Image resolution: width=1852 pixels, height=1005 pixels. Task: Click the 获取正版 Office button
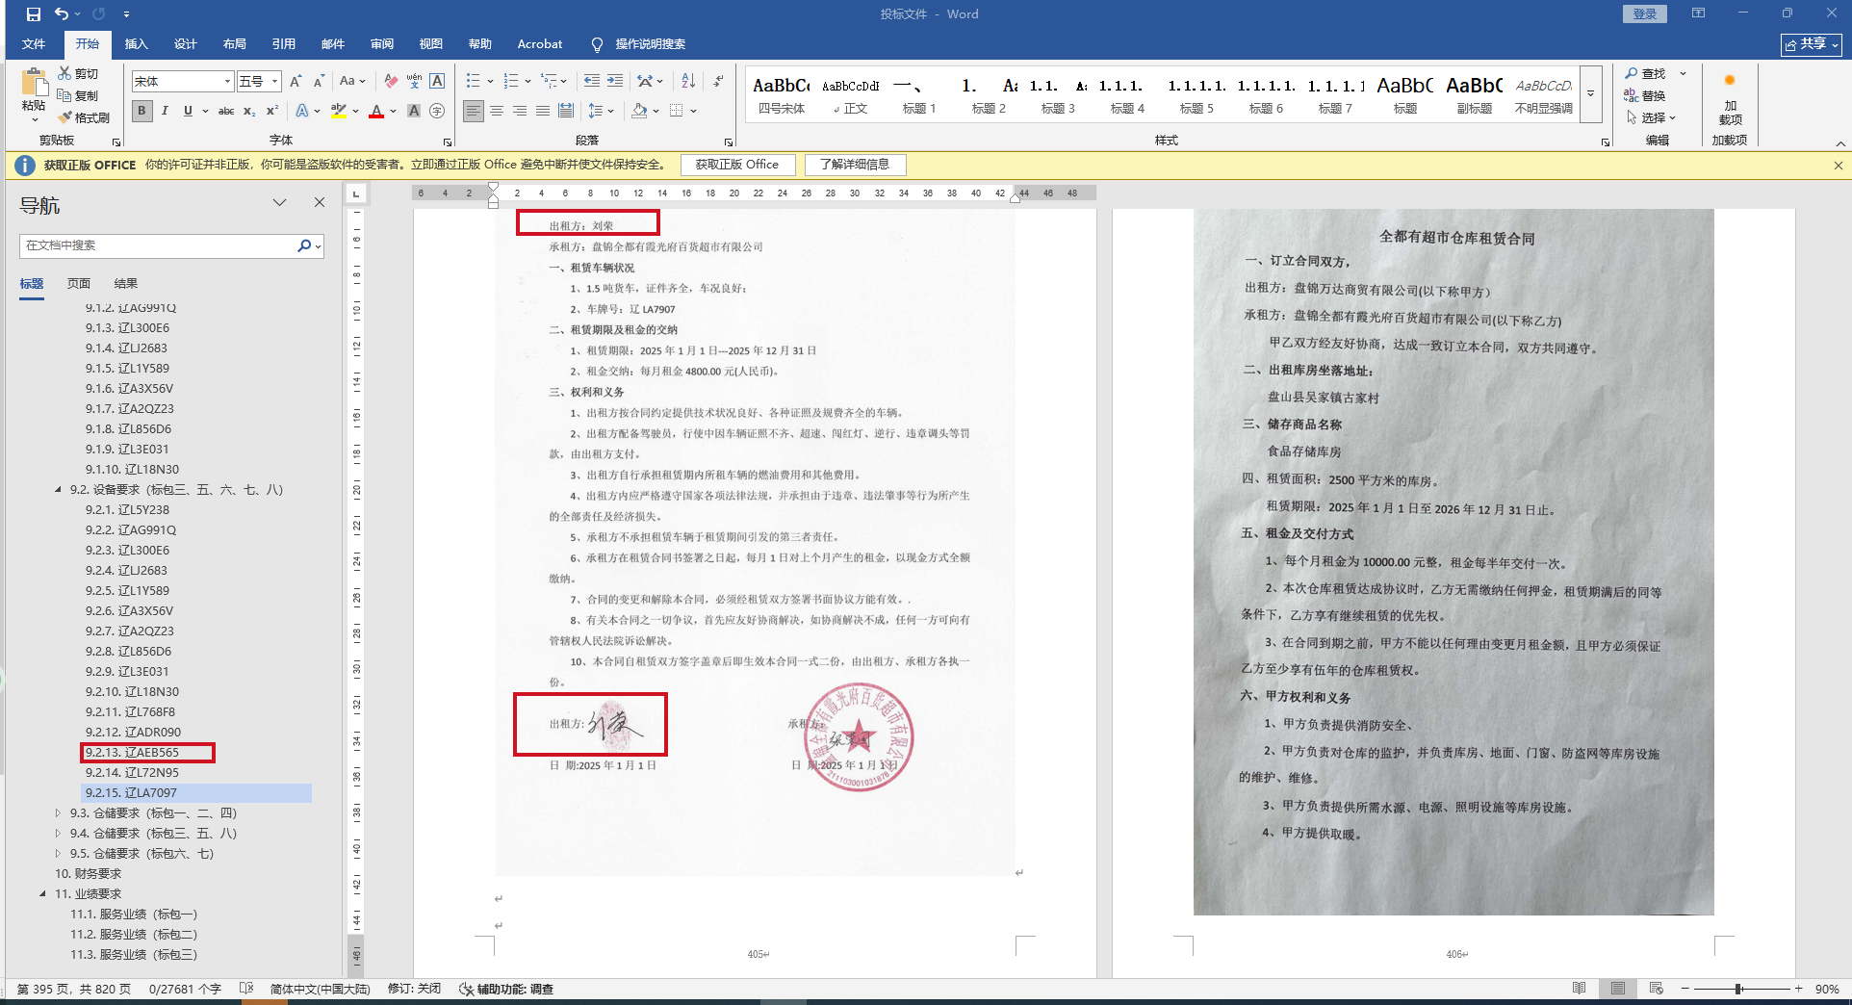coord(737,165)
